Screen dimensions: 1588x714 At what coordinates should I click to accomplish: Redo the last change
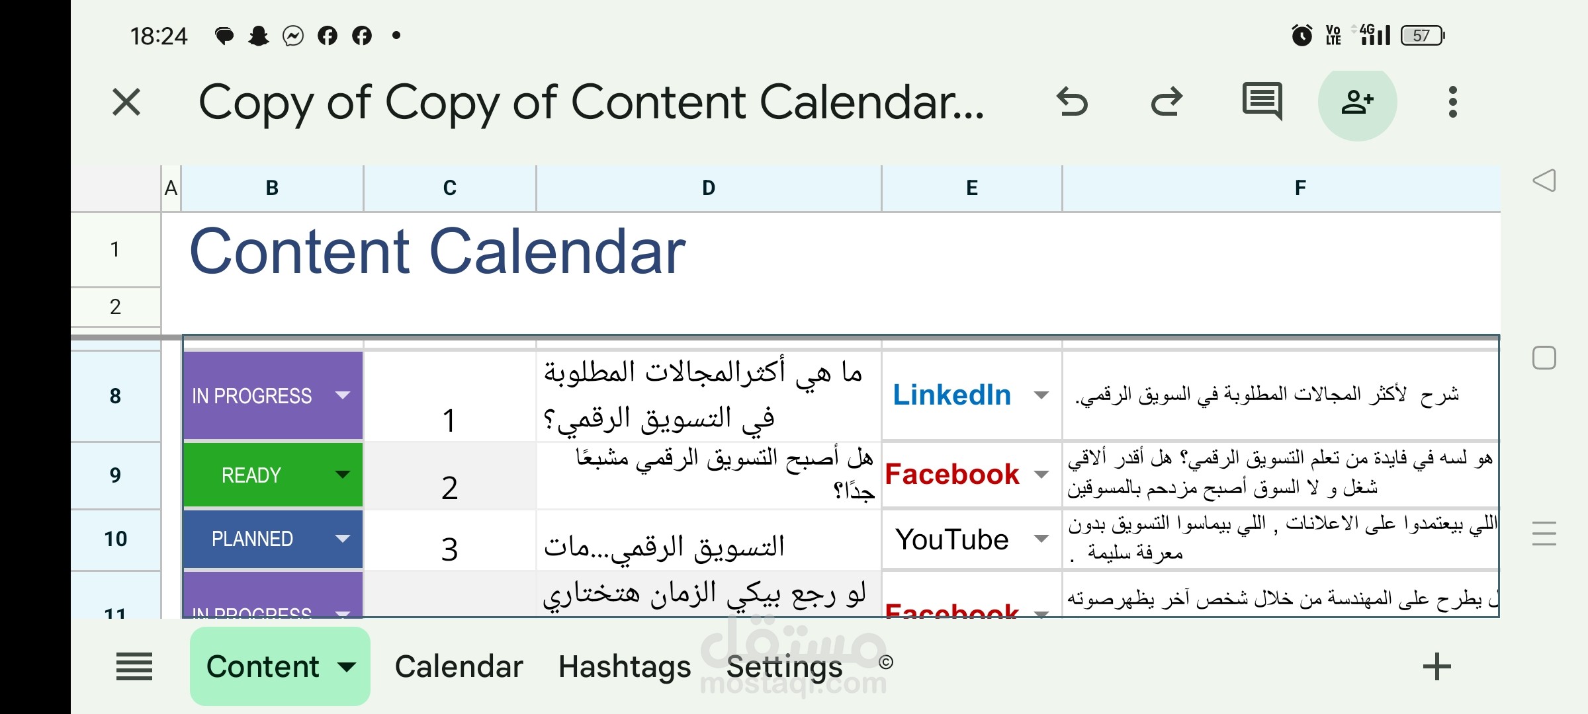pyautogui.click(x=1167, y=102)
